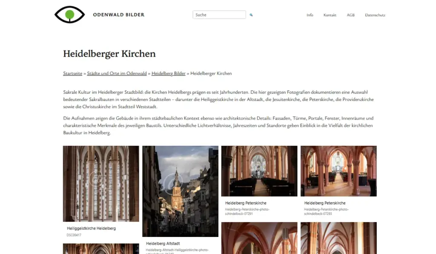Open the Kontakt menu item
436x254 pixels.
tap(330, 15)
